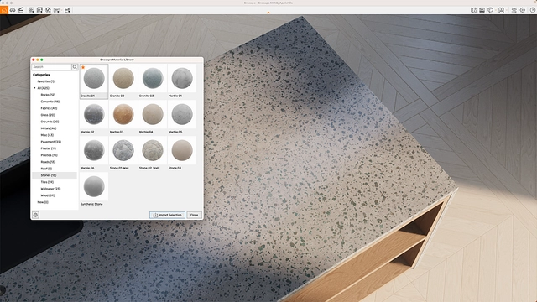This screenshot has width=537, height=302.
Task: Select the Stone 03 material thumbnail
Action: tap(182, 150)
